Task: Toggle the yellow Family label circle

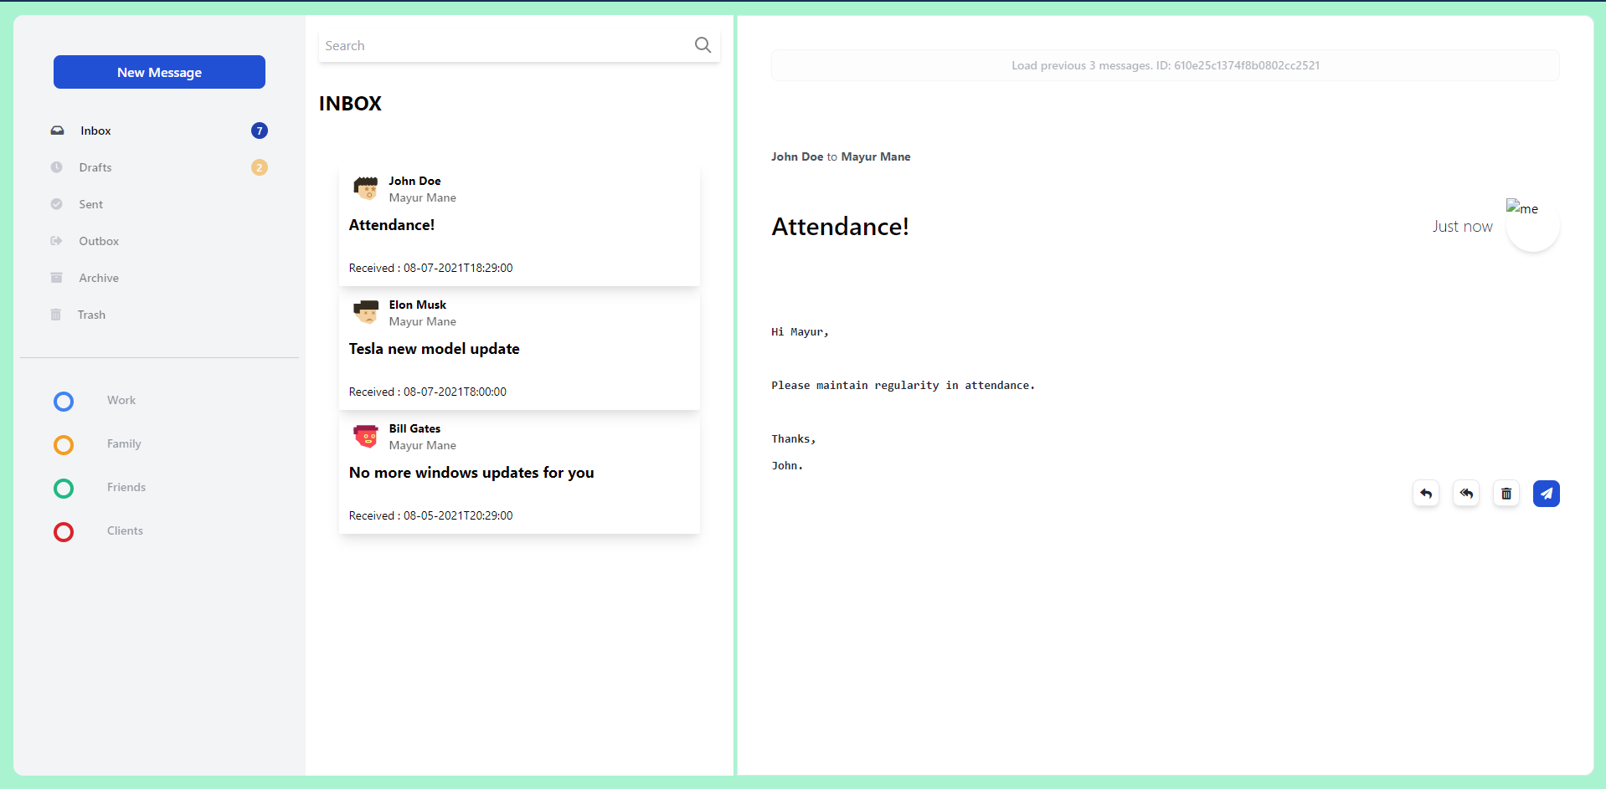Action: click(63, 445)
